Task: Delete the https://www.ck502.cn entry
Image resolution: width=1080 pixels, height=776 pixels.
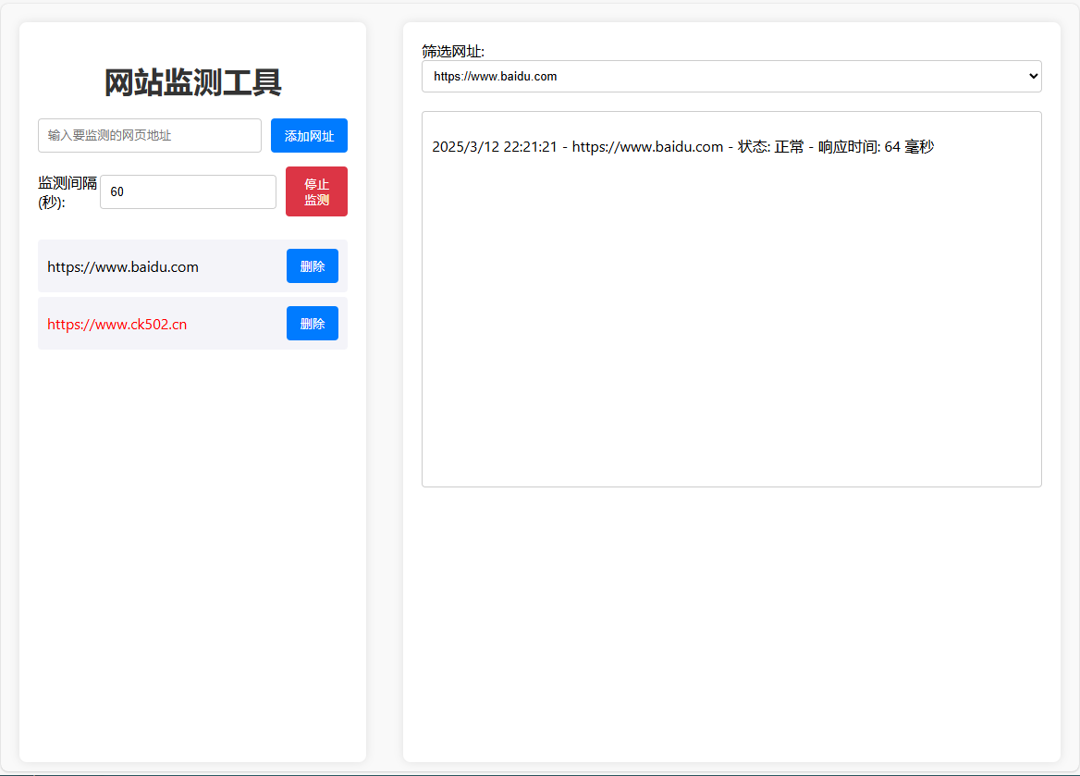Action: (x=312, y=323)
